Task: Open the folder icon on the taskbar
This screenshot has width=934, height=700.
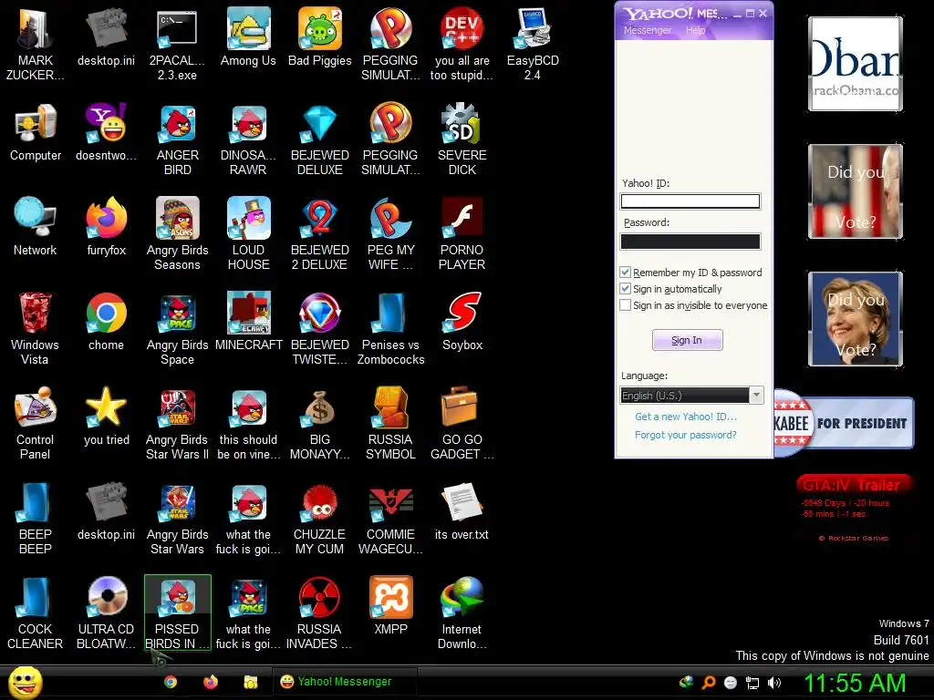Action: click(x=250, y=682)
